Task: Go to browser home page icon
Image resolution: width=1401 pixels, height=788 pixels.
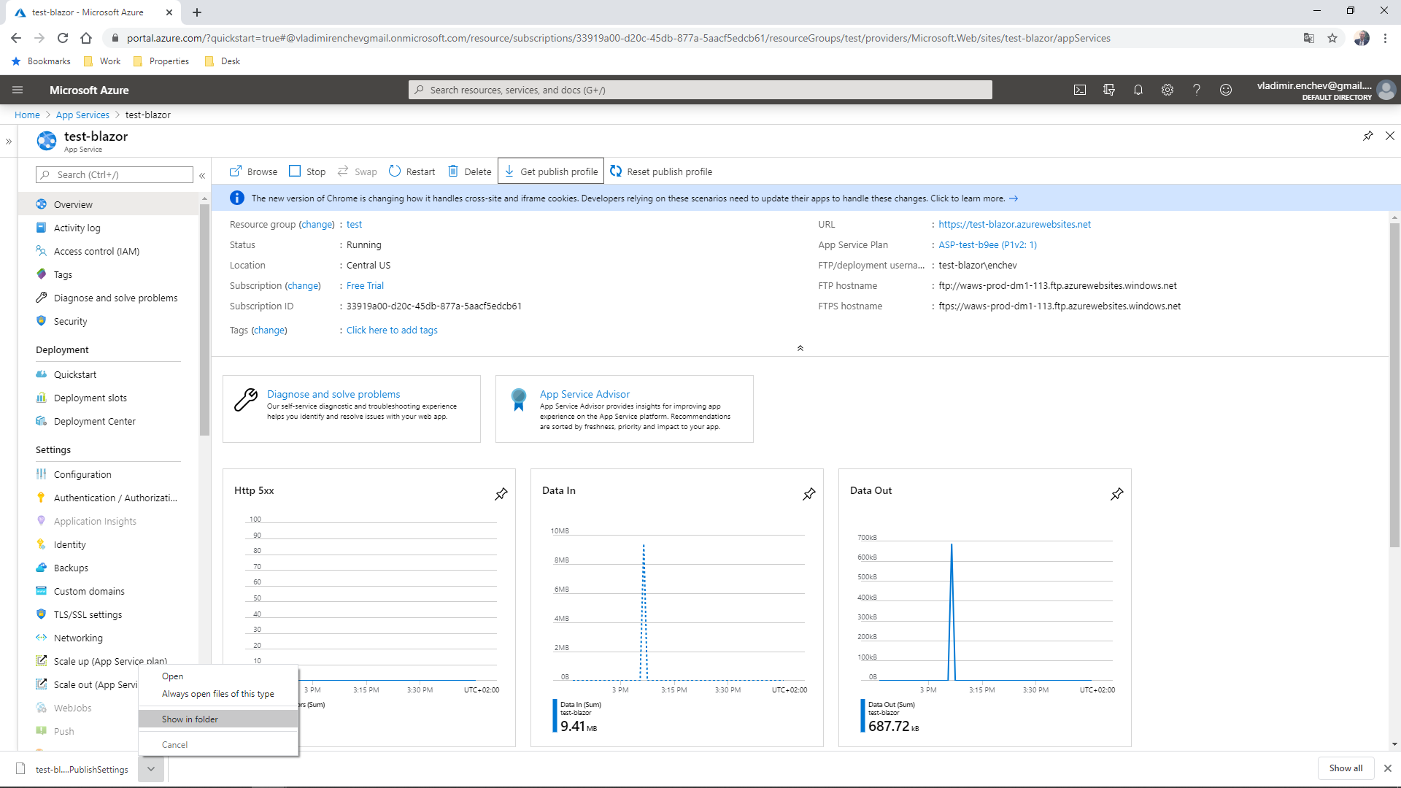Action: click(86, 38)
